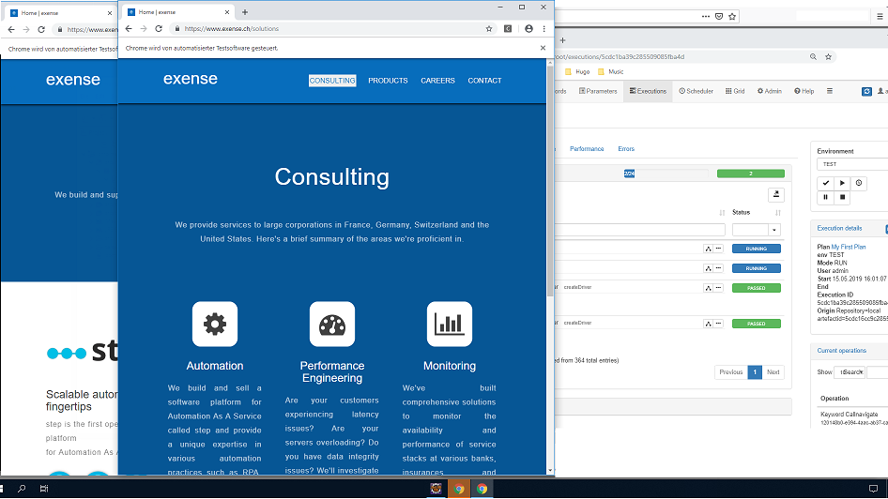Screen dimensions: 888x499
Task: Click the exense logo in front window
Action: (x=191, y=79)
